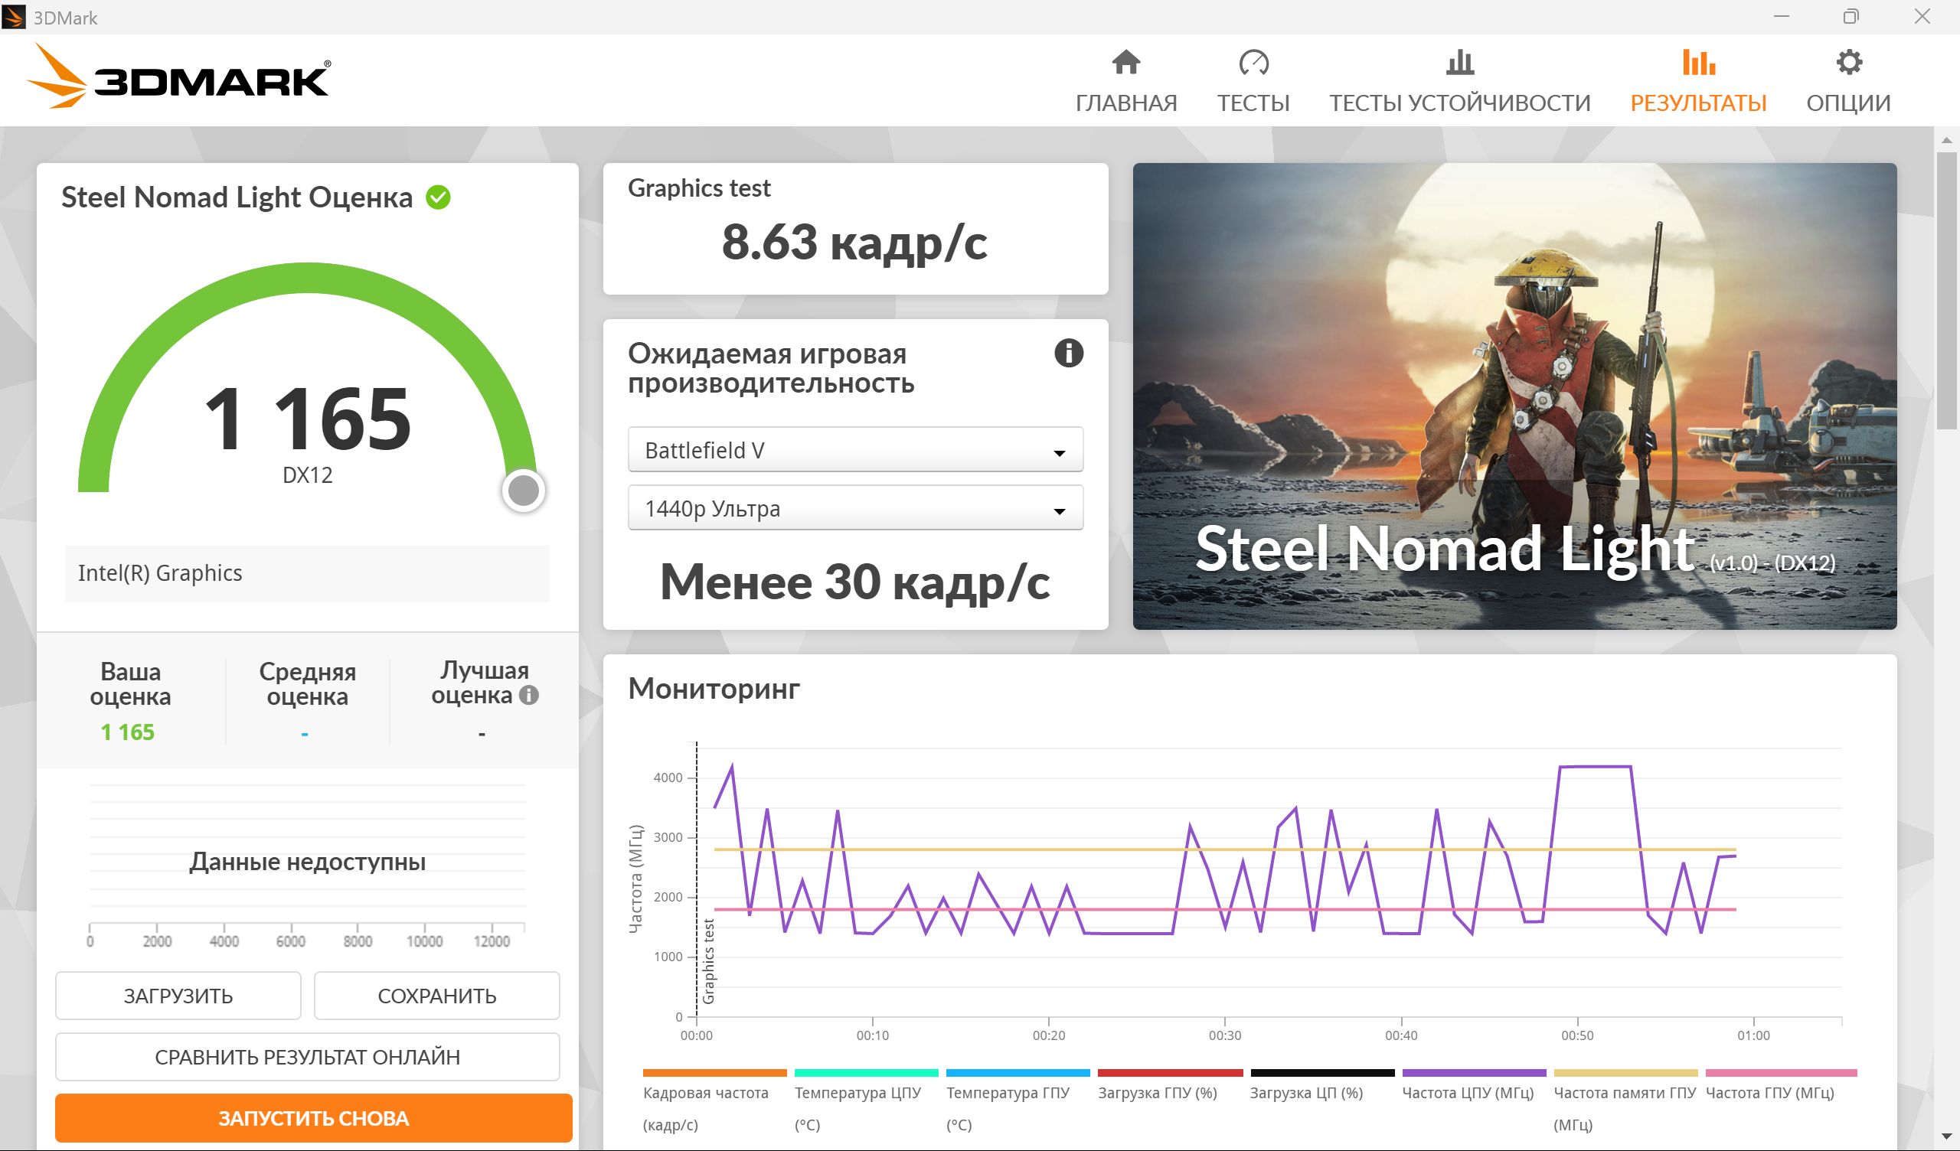Click the Мониторинг section heading

[714, 688]
